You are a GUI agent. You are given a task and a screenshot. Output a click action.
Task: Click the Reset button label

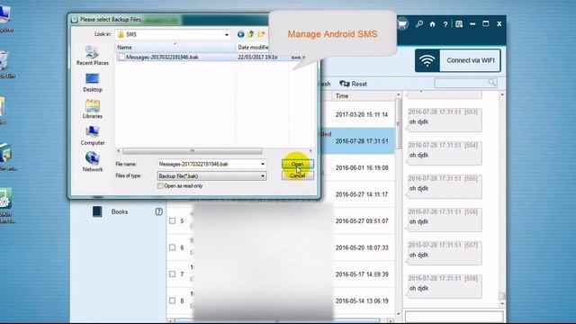tap(359, 84)
